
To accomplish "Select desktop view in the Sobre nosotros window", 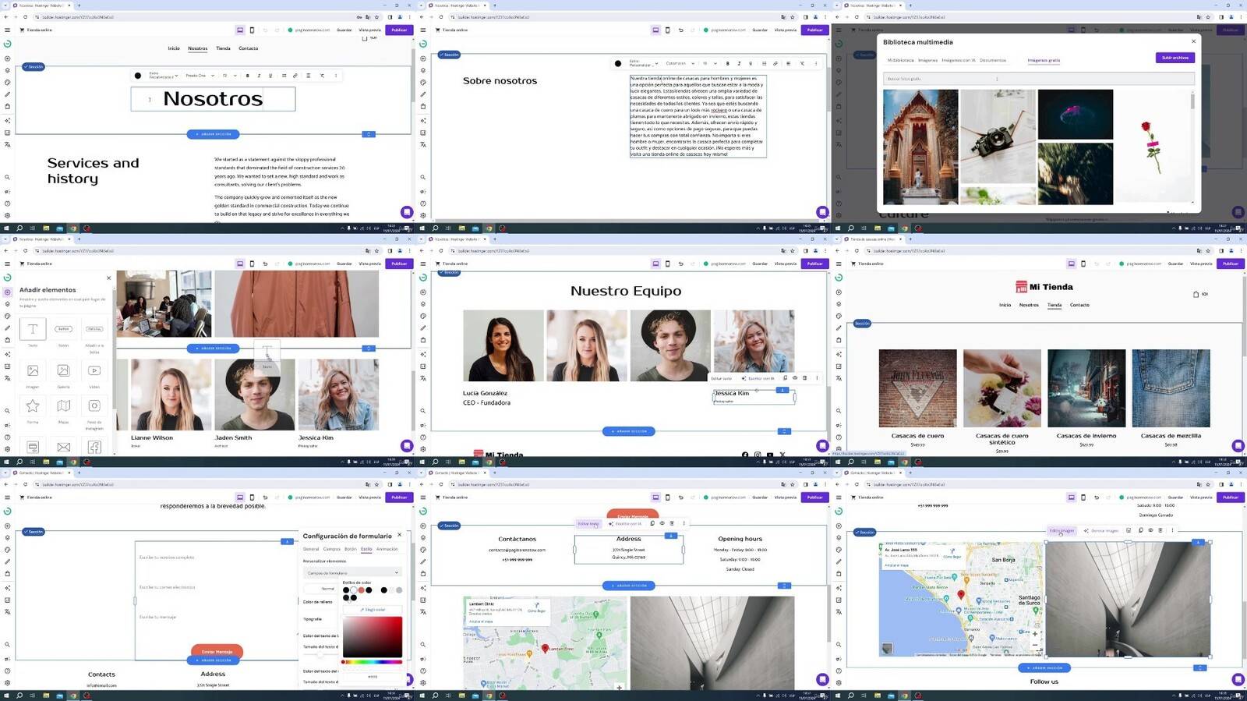I will 655,30.
